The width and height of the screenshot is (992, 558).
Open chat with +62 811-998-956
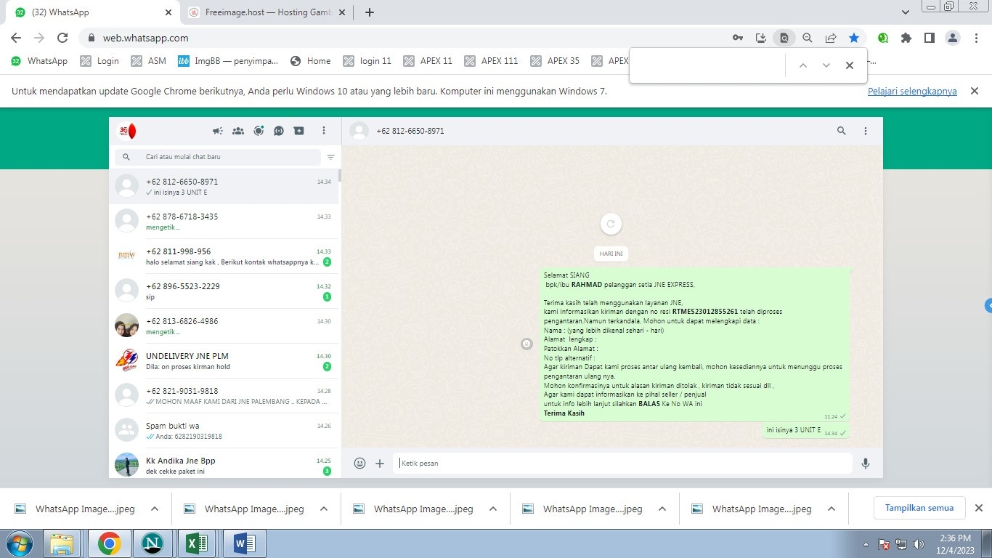point(224,256)
